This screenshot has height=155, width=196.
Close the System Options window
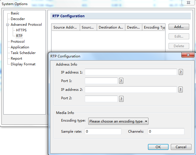tap(188, 3)
